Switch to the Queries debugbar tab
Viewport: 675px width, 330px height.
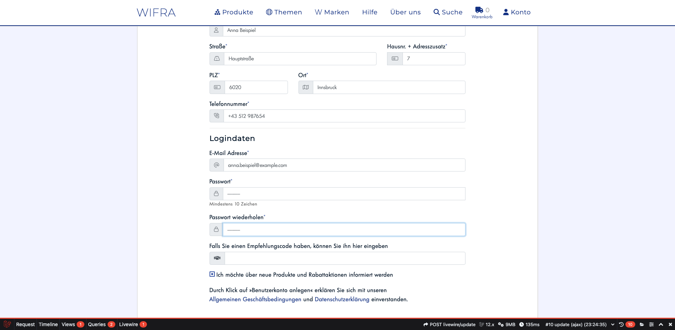[97, 324]
